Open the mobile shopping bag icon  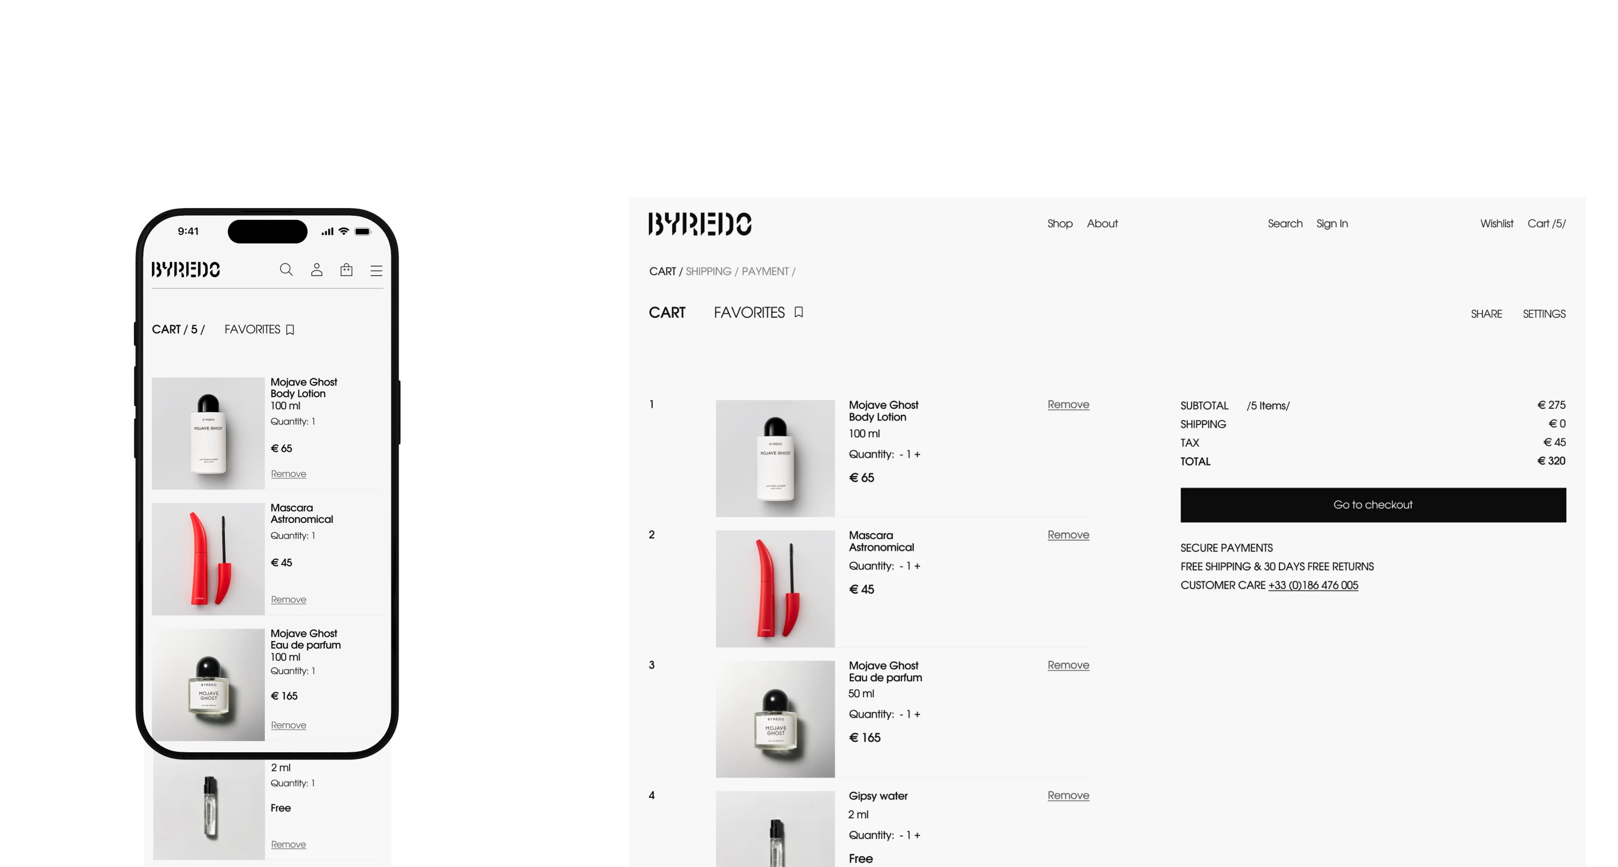tap(346, 269)
